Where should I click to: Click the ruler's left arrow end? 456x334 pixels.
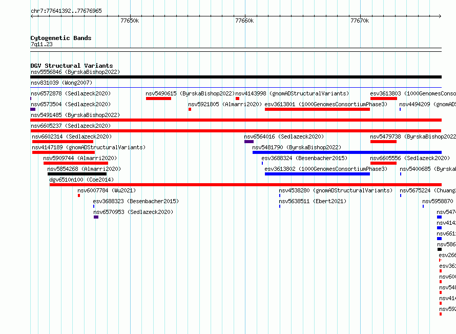click(x=32, y=16)
